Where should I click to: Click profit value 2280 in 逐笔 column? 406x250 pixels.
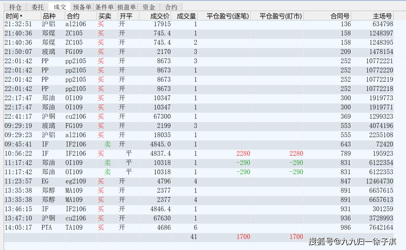[x=243, y=154]
